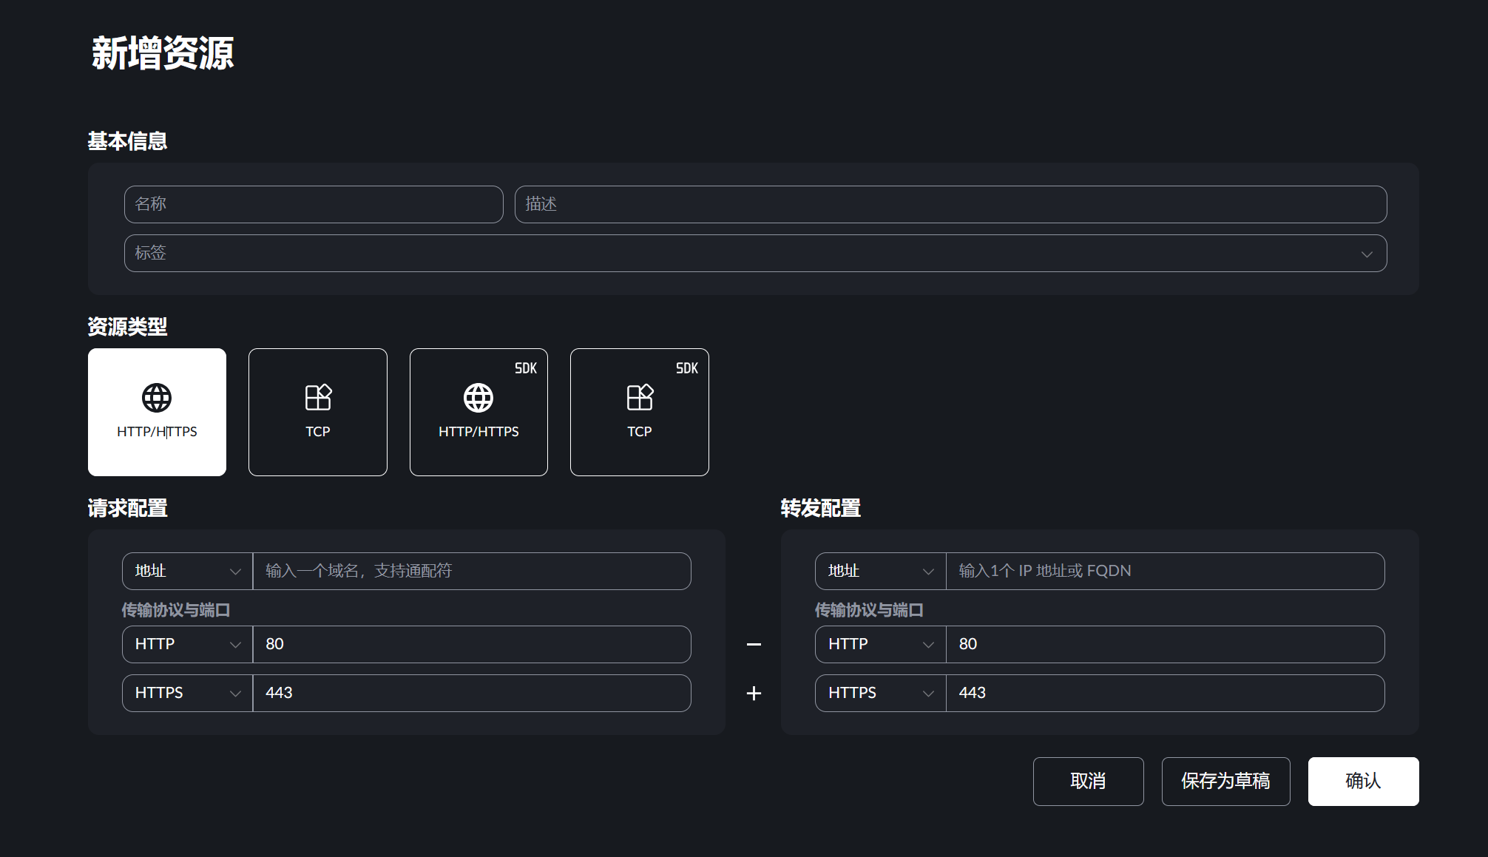Click 保存为草稿 save as draft button
1488x857 pixels.
(1225, 781)
